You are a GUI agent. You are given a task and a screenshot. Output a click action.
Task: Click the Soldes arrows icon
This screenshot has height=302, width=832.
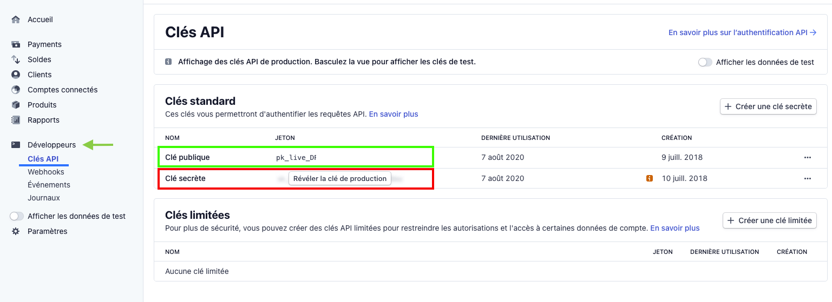click(16, 59)
